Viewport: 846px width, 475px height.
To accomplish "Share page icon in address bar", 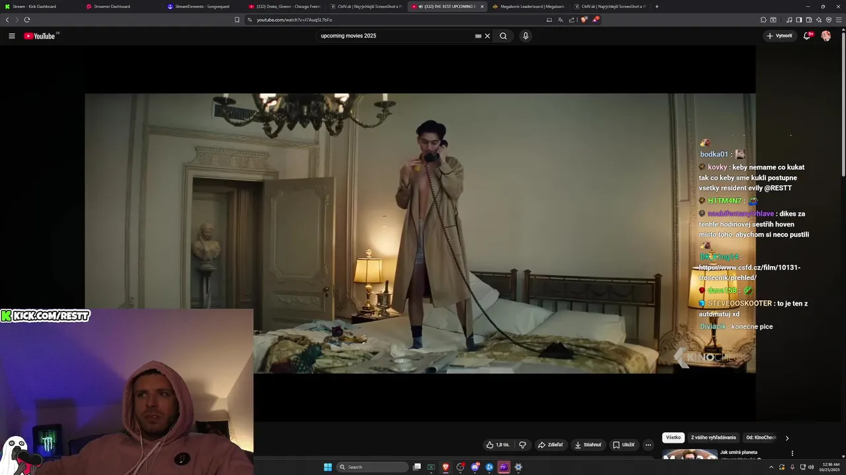I will tap(572, 20).
